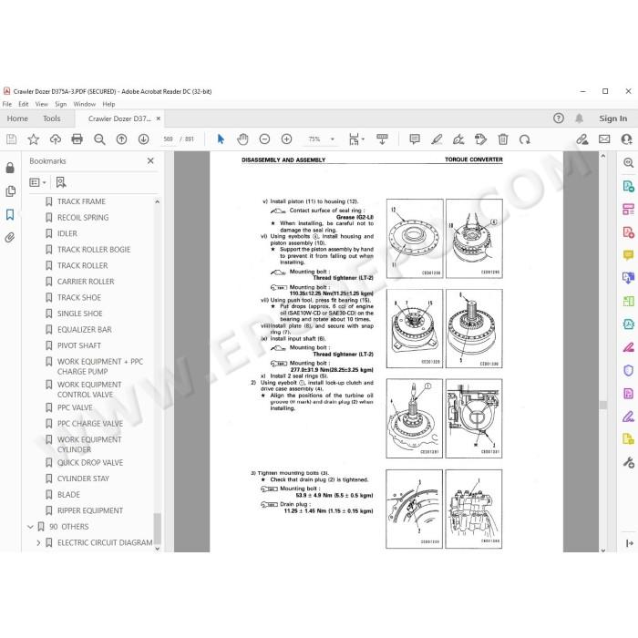Select the Highlight text tool

coord(437,139)
